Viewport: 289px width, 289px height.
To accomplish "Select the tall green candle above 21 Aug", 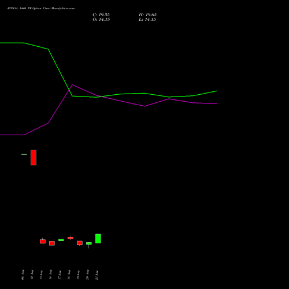I will (x=98, y=239).
